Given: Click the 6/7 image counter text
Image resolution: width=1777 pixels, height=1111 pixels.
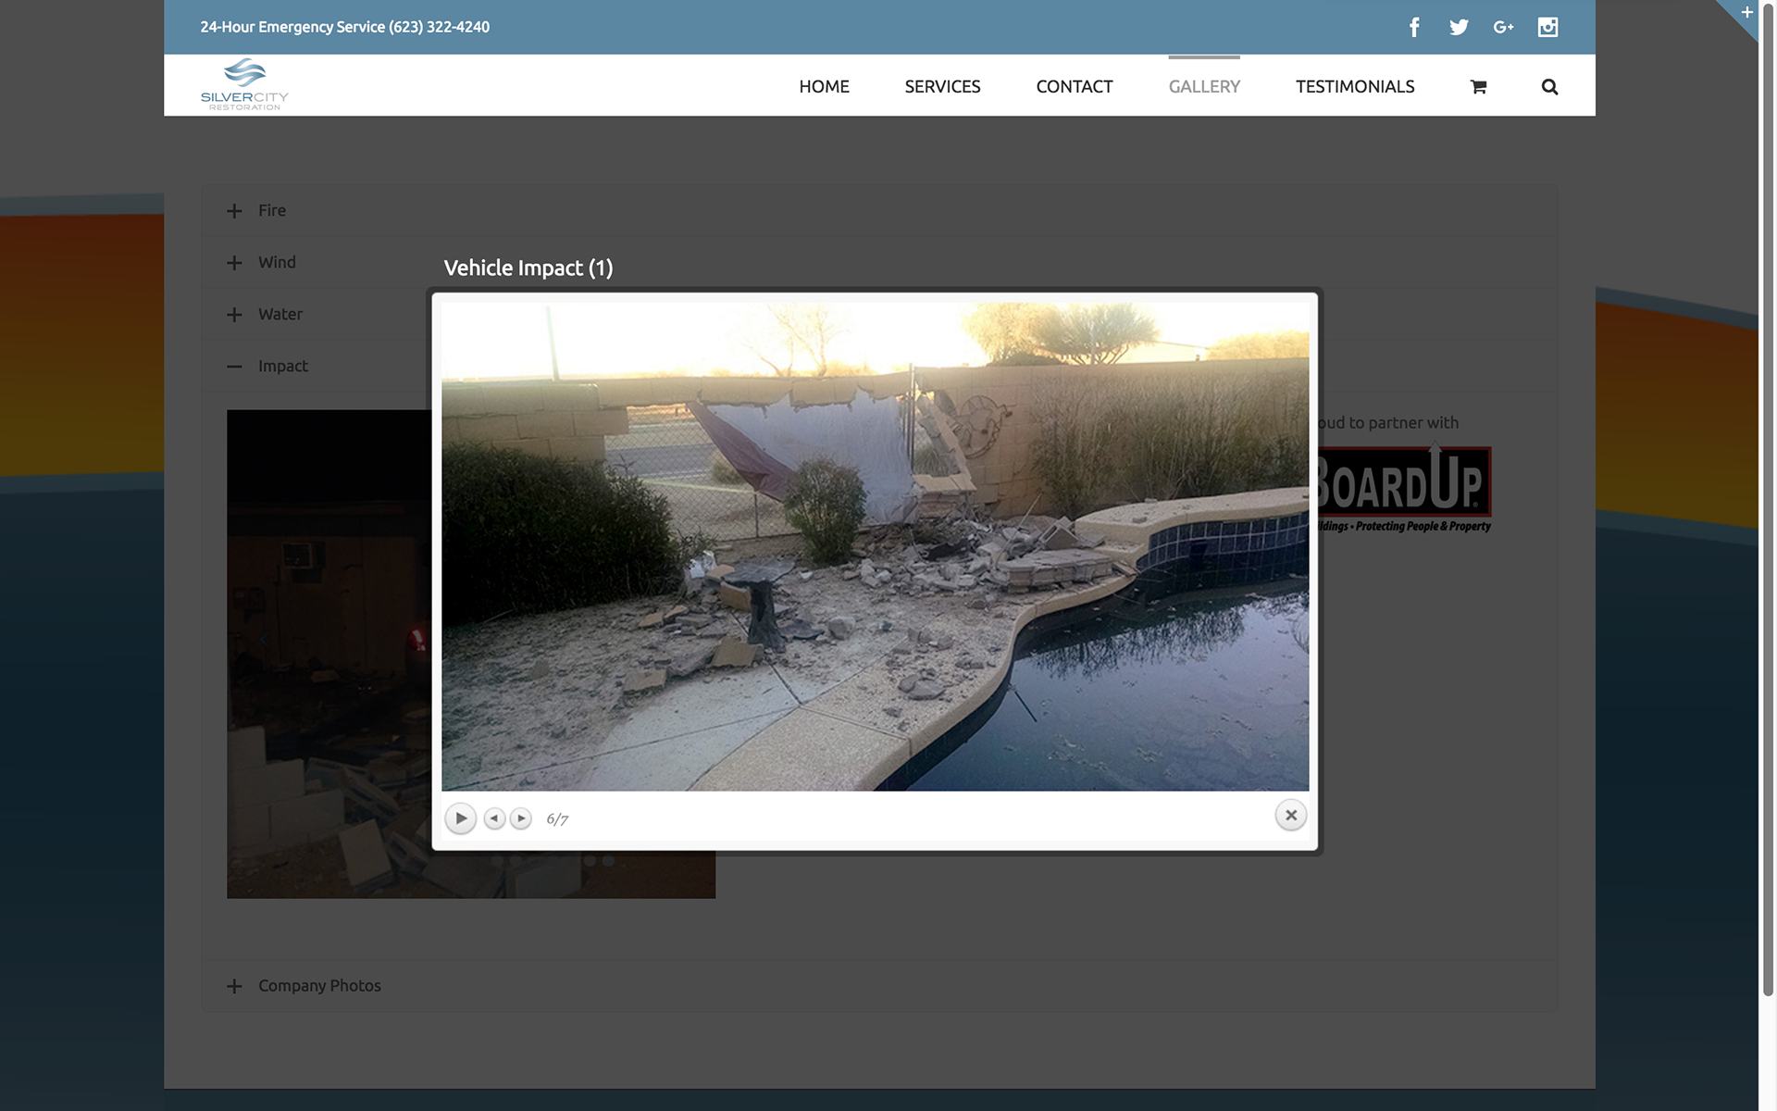Looking at the screenshot, I should (x=557, y=819).
